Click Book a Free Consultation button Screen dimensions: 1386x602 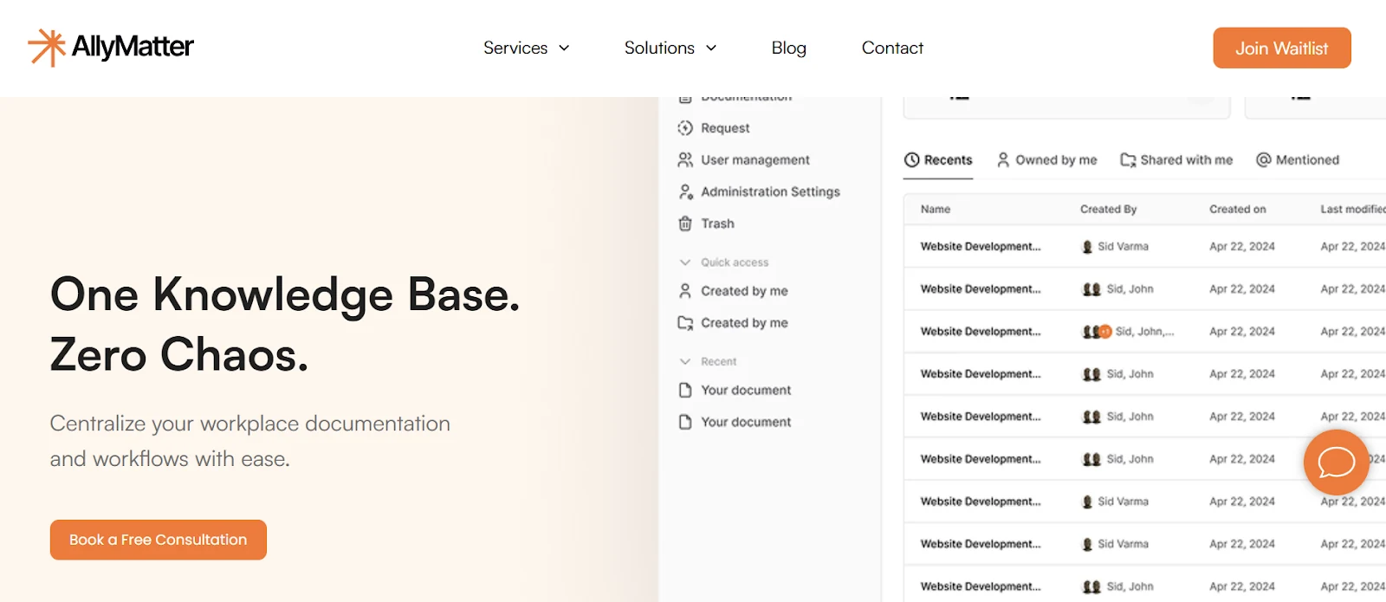pyautogui.click(x=159, y=540)
